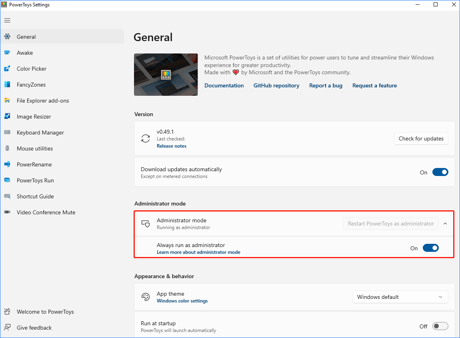Click the refresh icon next to v0.49.1
The height and width of the screenshot is (338, 460).
tap(146, 138)
